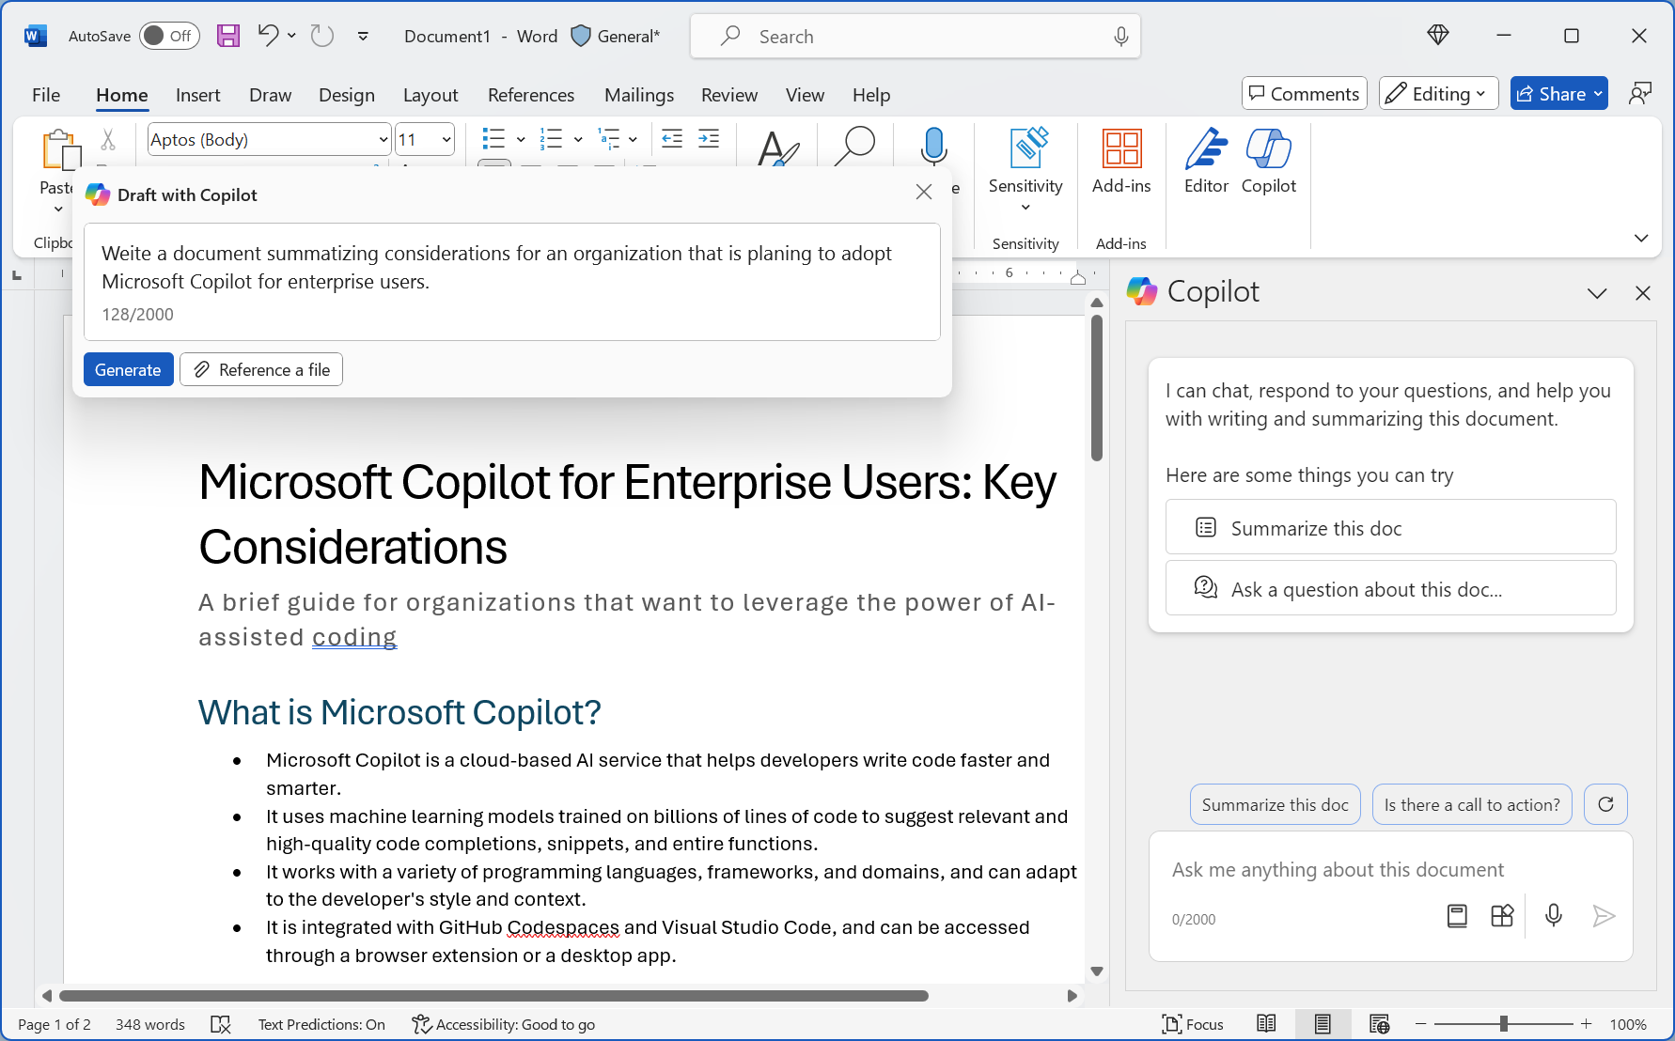The height and width of the screenshot is (1041, 1675).
Task: Open the Help tab
Action: click(x=870, y=95)
